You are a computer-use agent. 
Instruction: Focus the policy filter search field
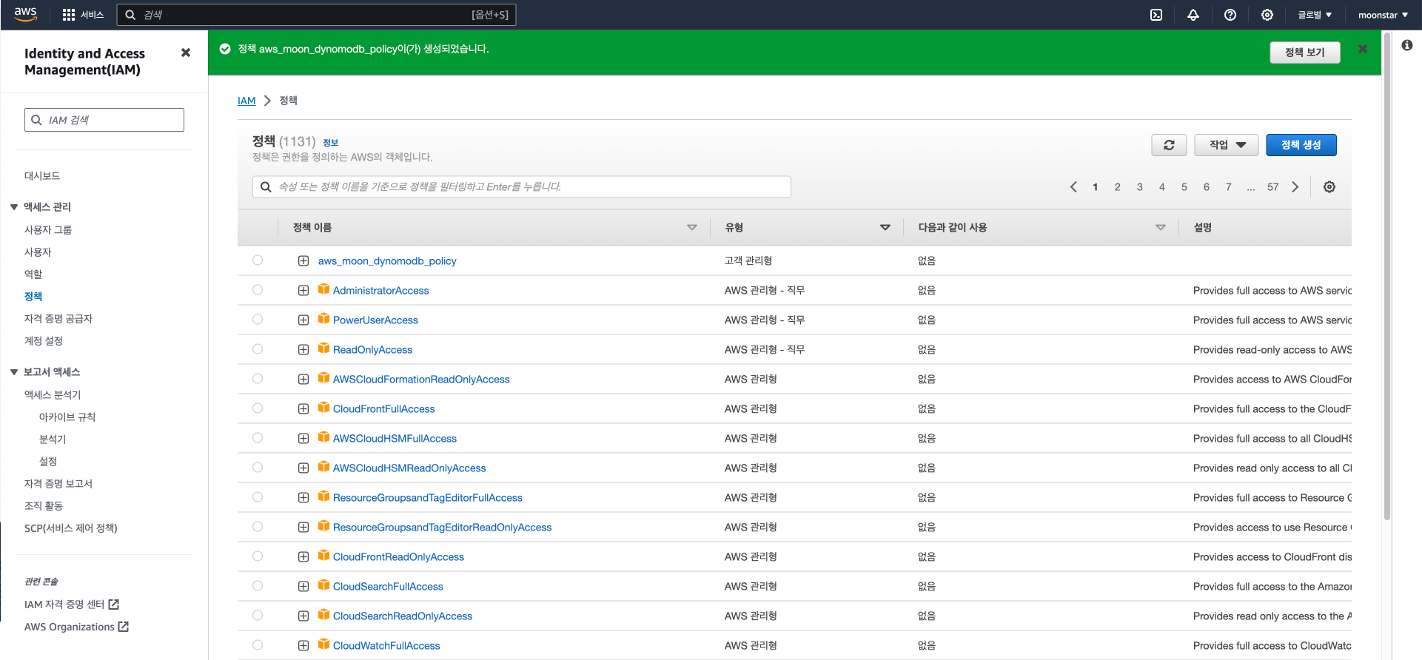click(x=522, y=187)
